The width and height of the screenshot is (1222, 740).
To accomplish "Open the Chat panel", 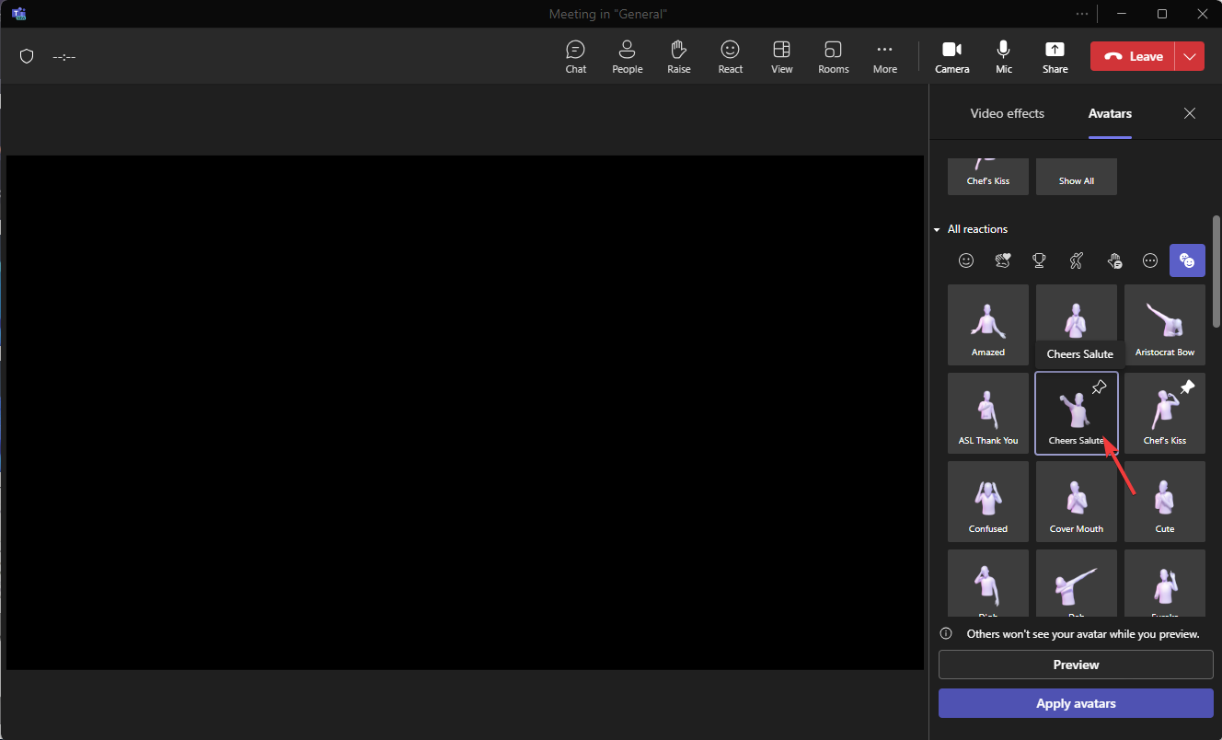I will tap(576, 56).
